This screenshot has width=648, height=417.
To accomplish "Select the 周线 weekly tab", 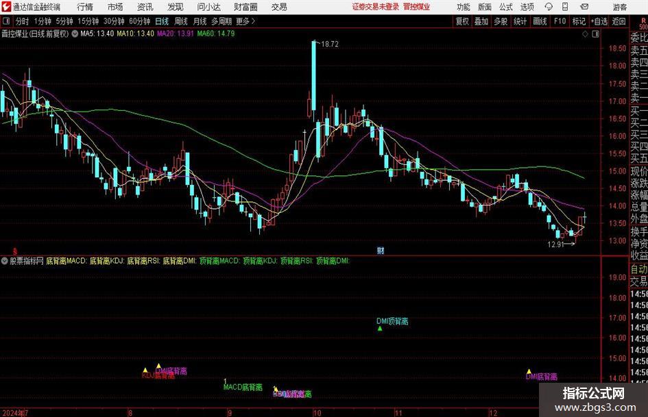I will point(181,21).
